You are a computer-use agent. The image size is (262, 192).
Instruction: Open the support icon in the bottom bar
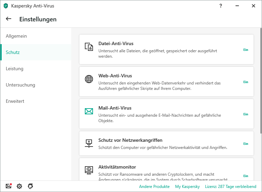(30, 186)
